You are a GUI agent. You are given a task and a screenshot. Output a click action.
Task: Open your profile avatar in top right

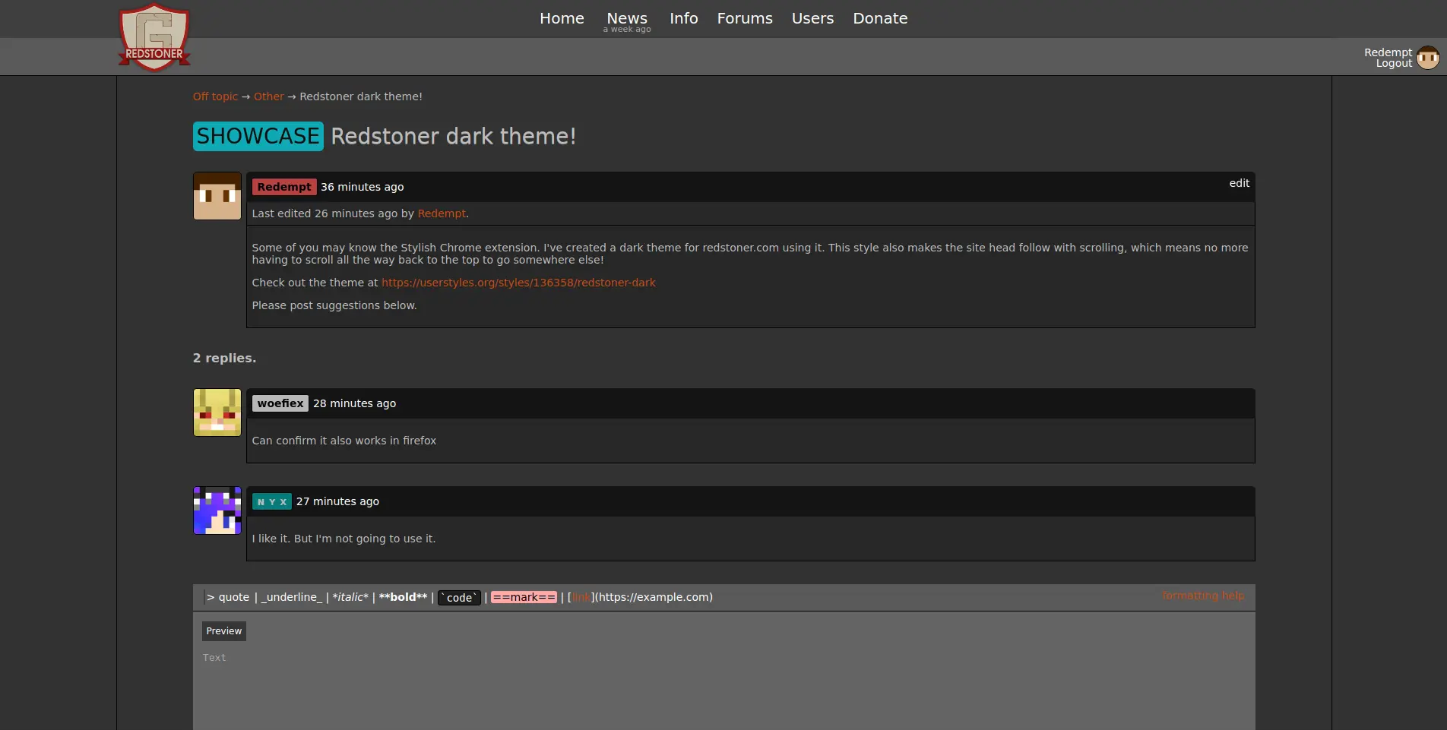[1429, 57]
